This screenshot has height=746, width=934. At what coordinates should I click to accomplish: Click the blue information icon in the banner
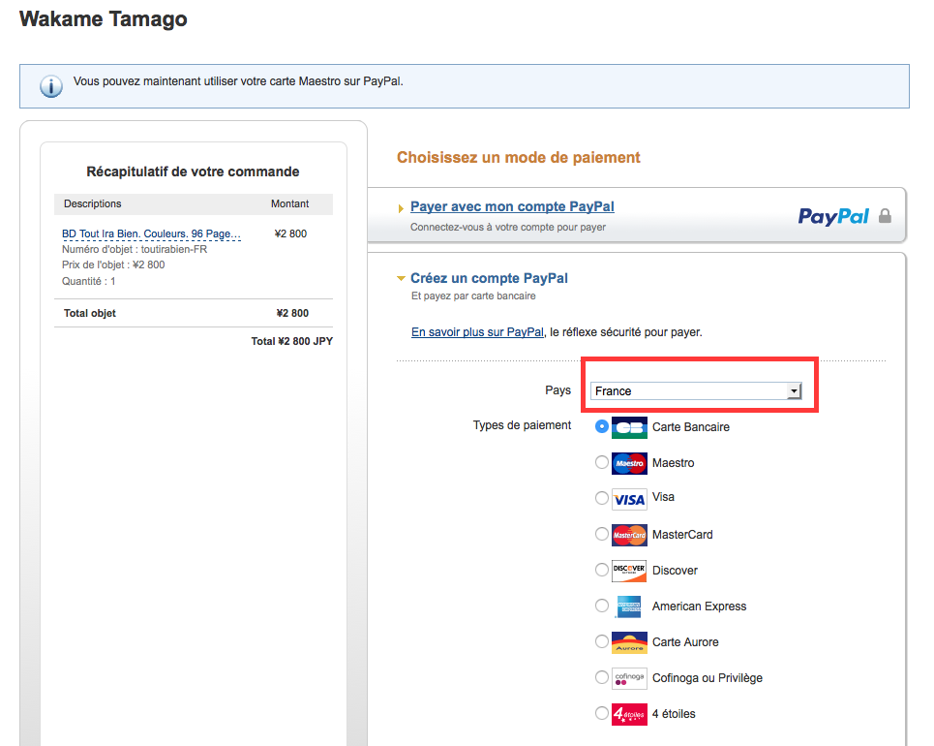click(x=50, y=85)
